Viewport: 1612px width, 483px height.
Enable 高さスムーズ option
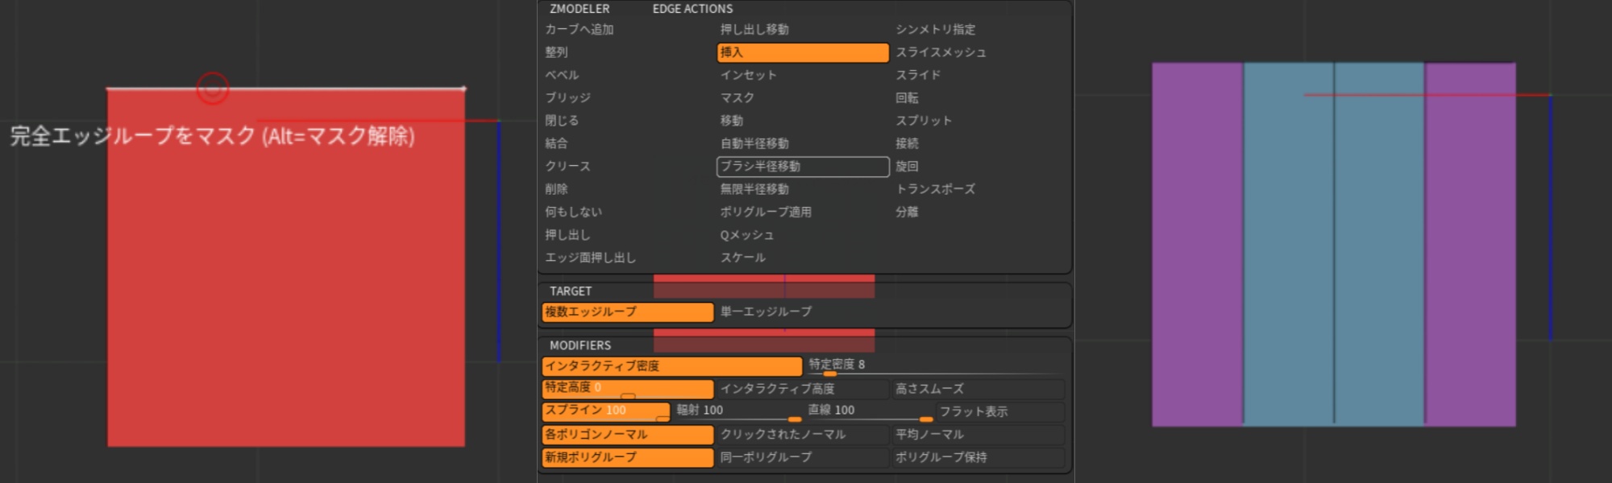pyautogui.click(x=978, y=389)
